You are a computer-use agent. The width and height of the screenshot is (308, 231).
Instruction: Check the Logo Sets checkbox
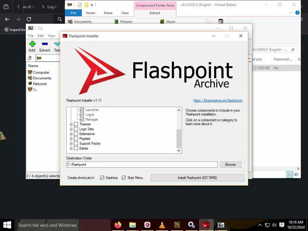[76, 129]
